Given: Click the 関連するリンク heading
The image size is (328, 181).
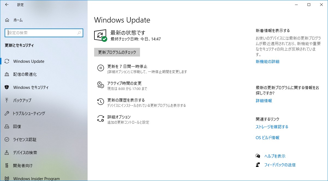Looking at the screenshot, I should (x=267, y=119).
